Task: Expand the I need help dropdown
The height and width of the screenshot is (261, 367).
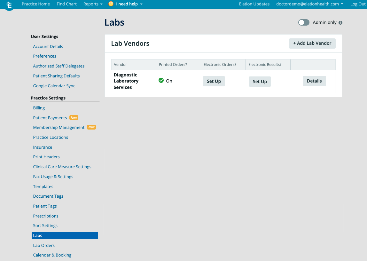Action: coord(129,4)
